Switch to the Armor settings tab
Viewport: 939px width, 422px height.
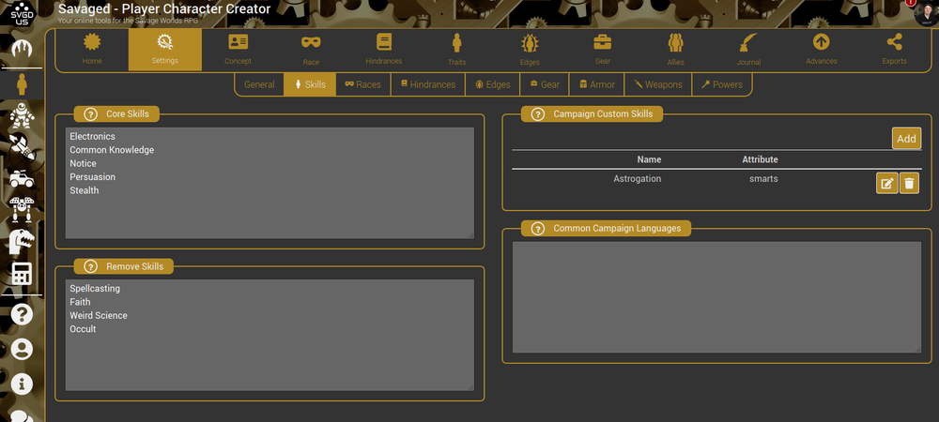click(597, 85)
